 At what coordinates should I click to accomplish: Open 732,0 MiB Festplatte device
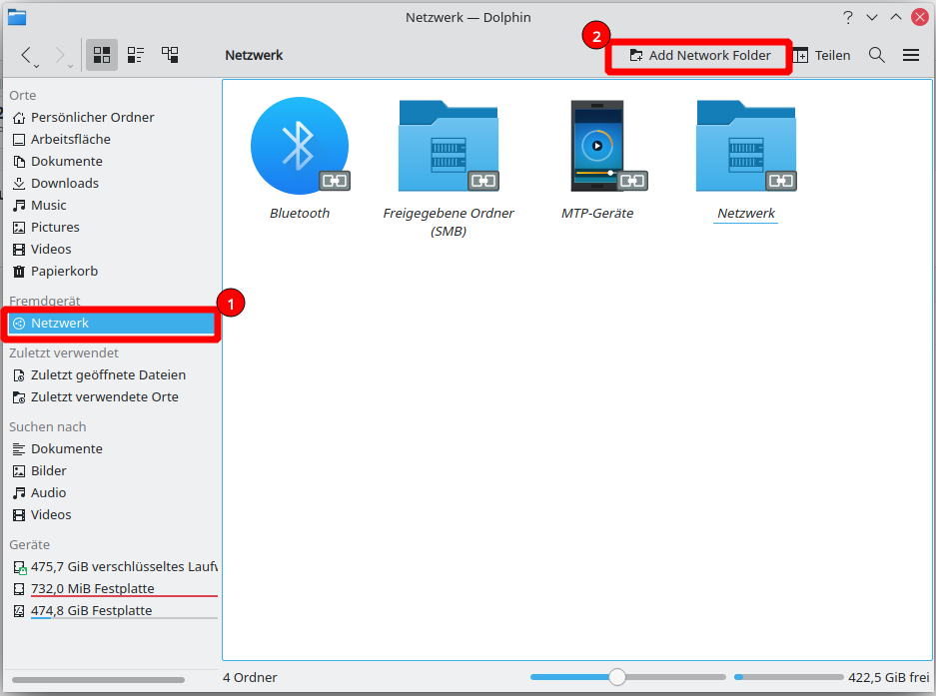(x=111, y=589)
